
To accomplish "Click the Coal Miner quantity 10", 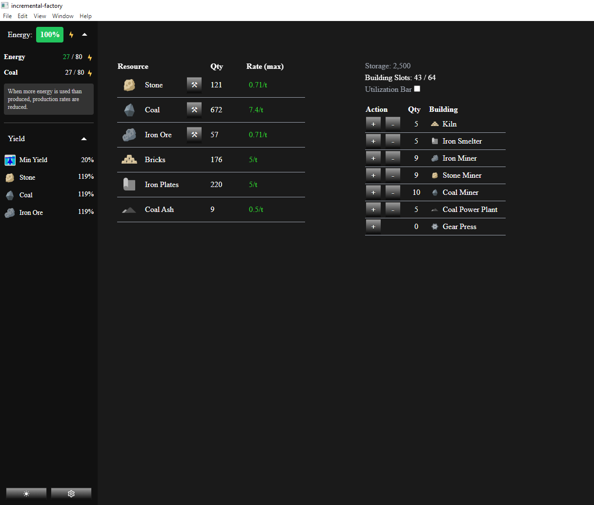I will [416, 192].
